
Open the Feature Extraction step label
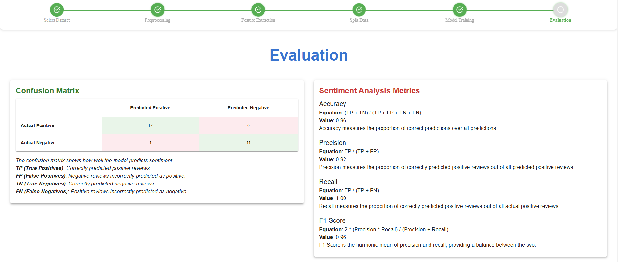[x=258, y=20]
